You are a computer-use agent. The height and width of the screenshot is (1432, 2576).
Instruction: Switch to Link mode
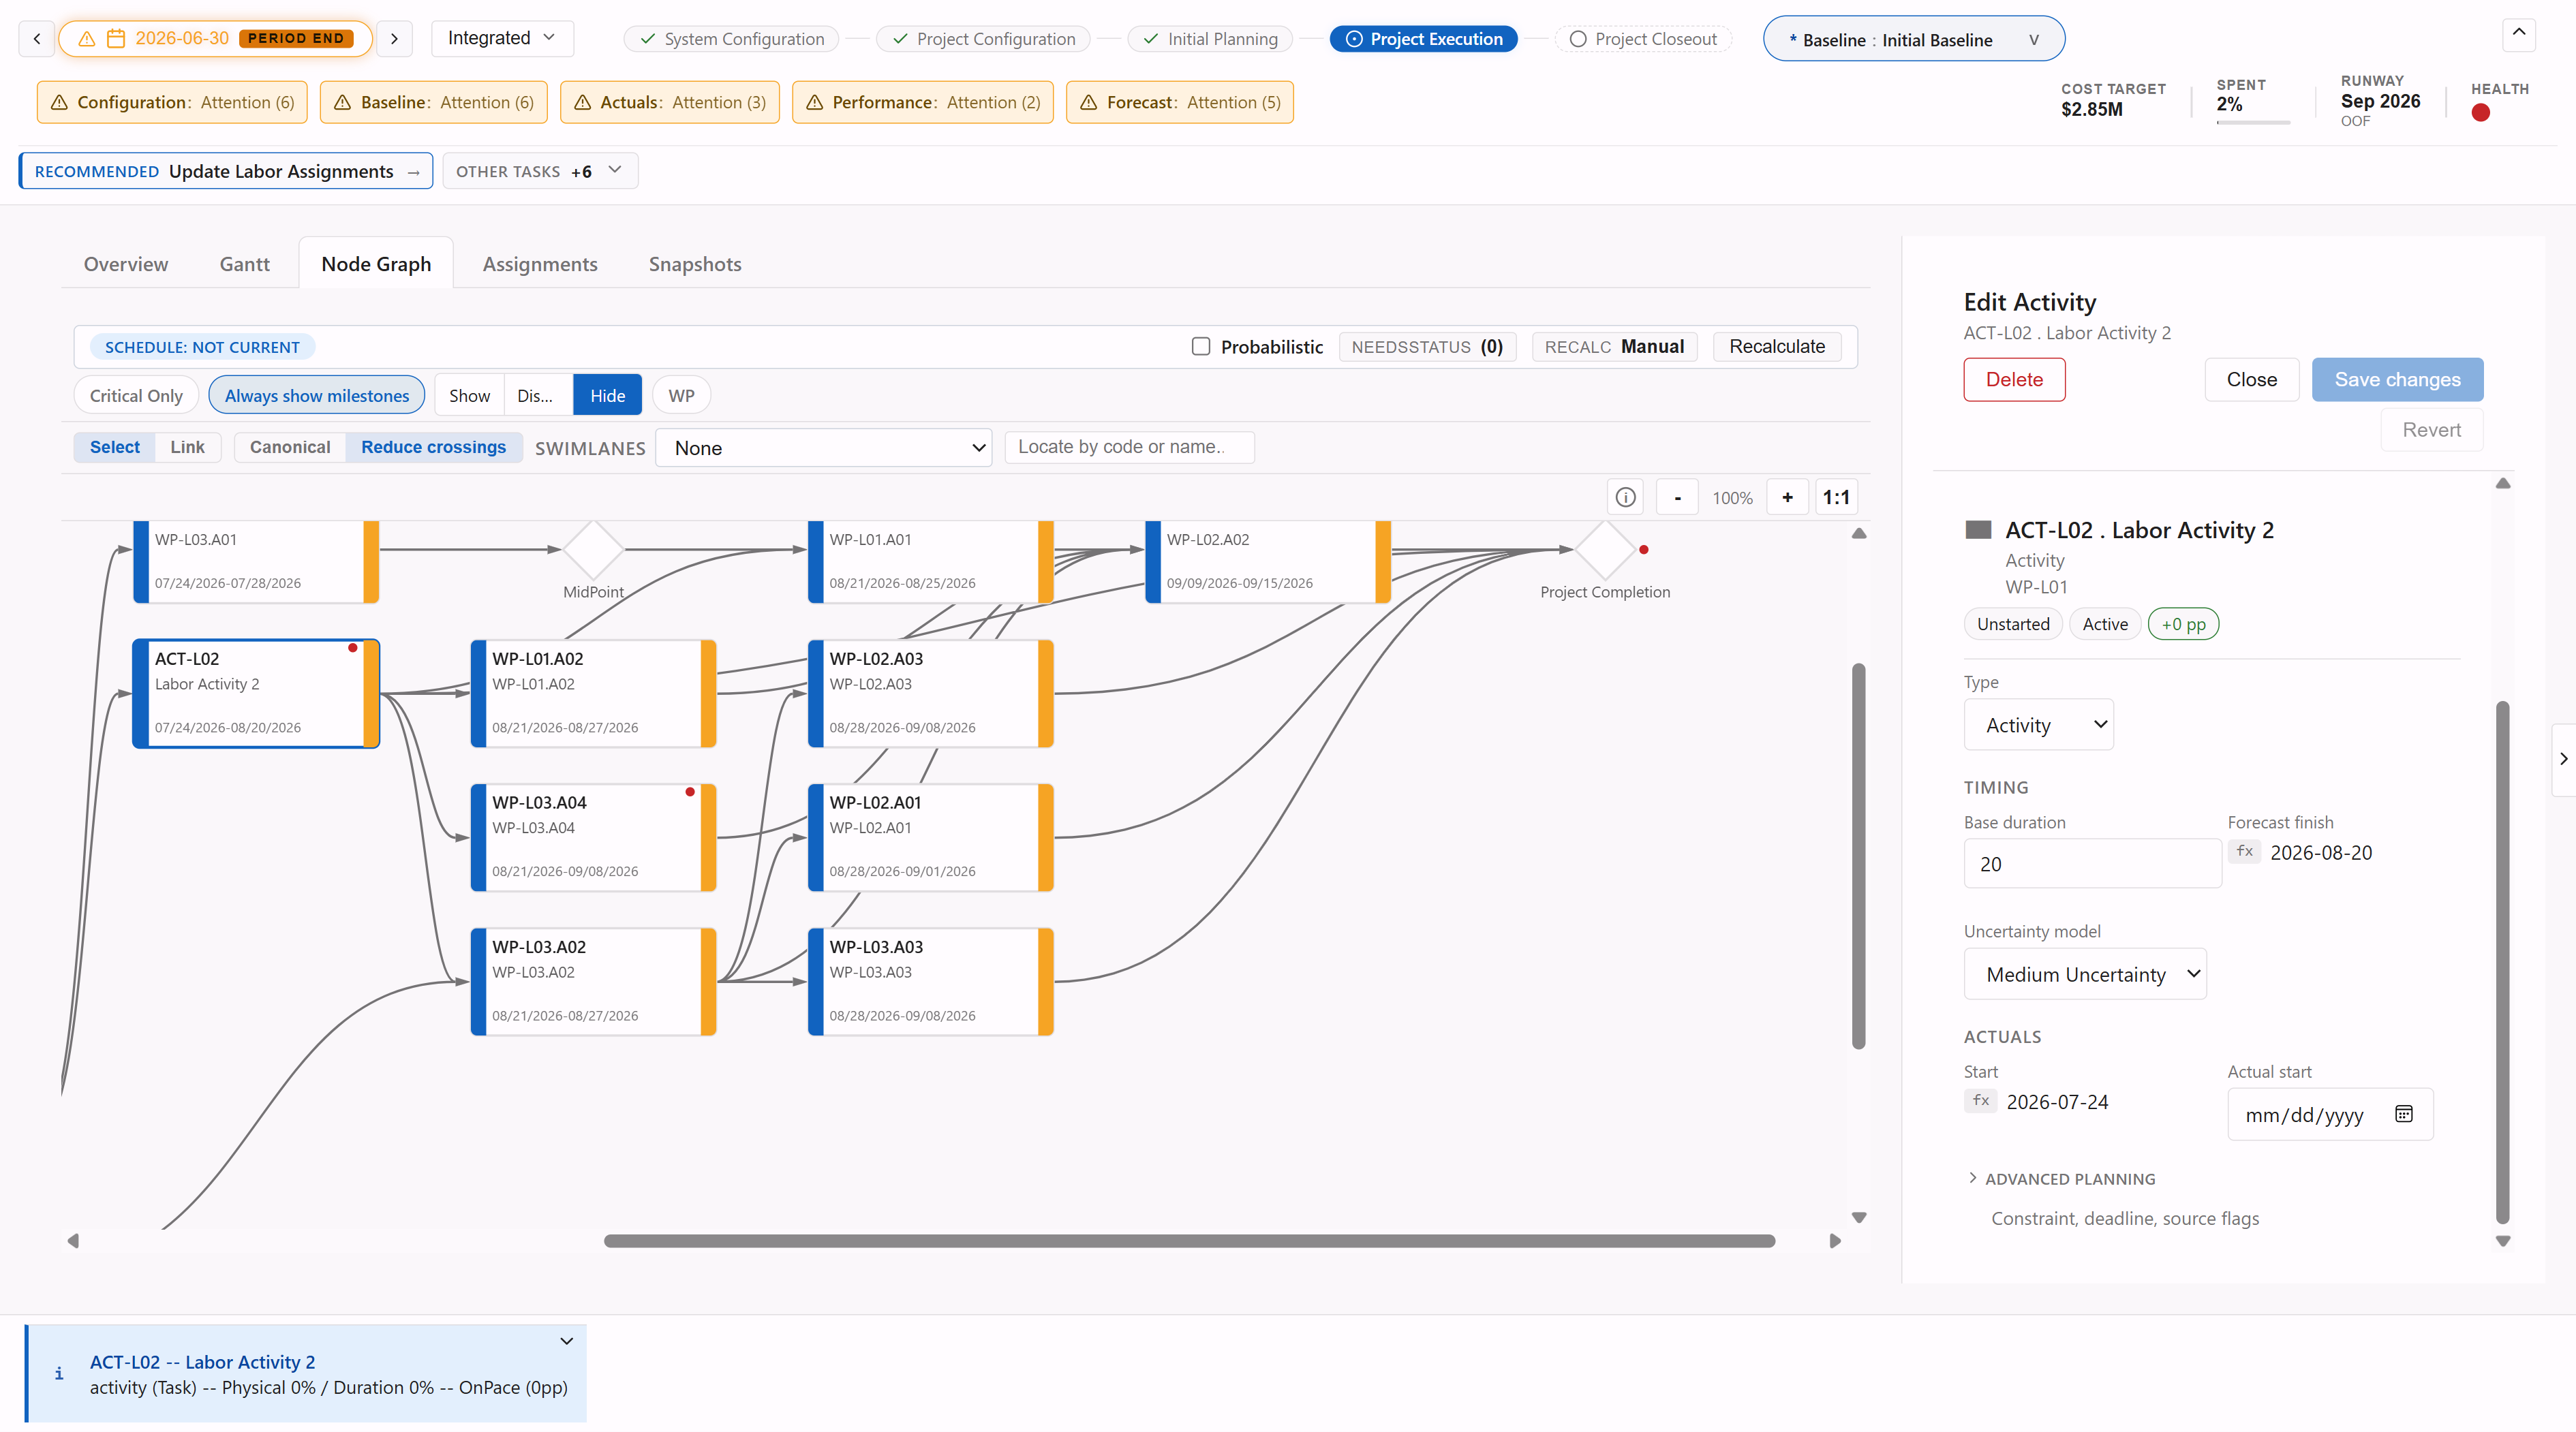[187, 447]
